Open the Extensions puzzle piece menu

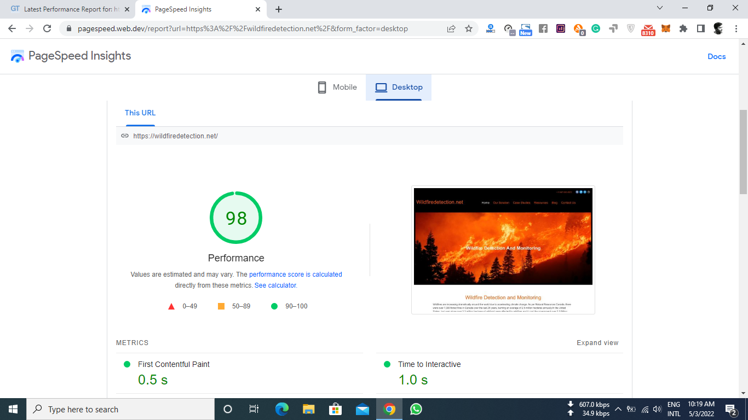(x=683, y=28)
